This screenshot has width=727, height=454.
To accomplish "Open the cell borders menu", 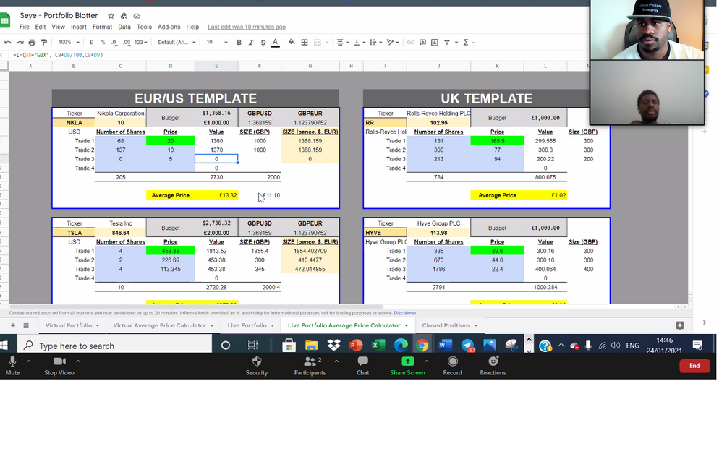I will pyautogui.click(x=305, y=42).
